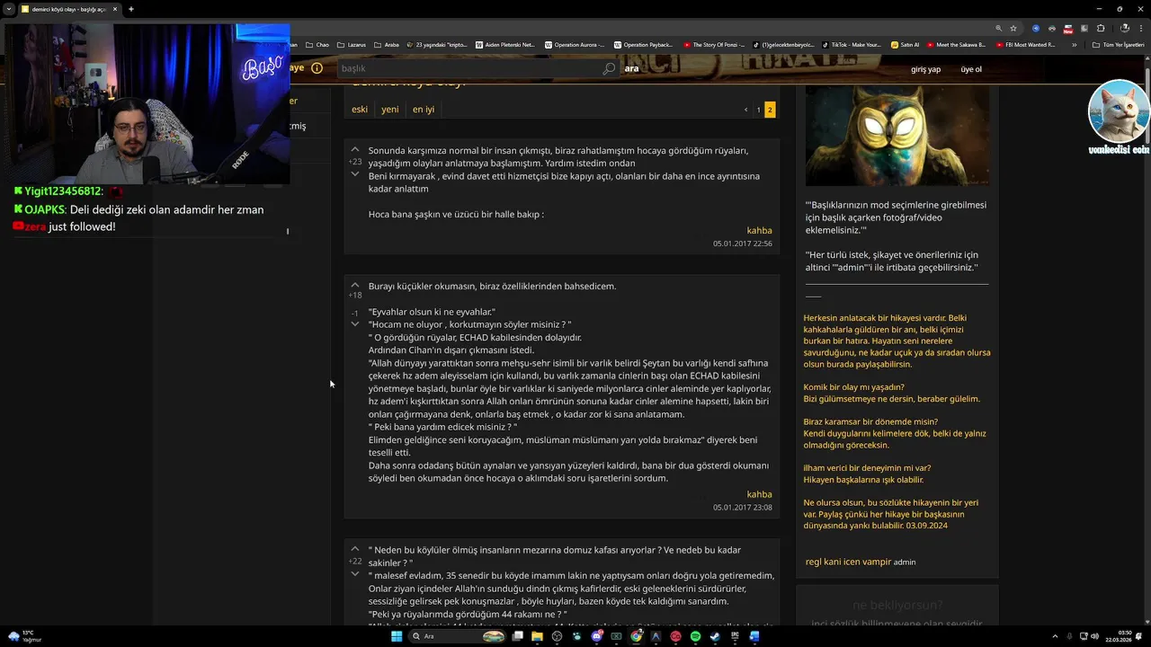Expand more bookmarks chevron in bookmarks bar

pyautogui.click(x=1075, y=44)
